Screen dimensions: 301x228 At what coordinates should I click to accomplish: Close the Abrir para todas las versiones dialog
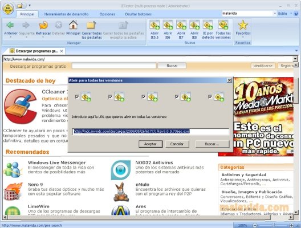[229, 80]
